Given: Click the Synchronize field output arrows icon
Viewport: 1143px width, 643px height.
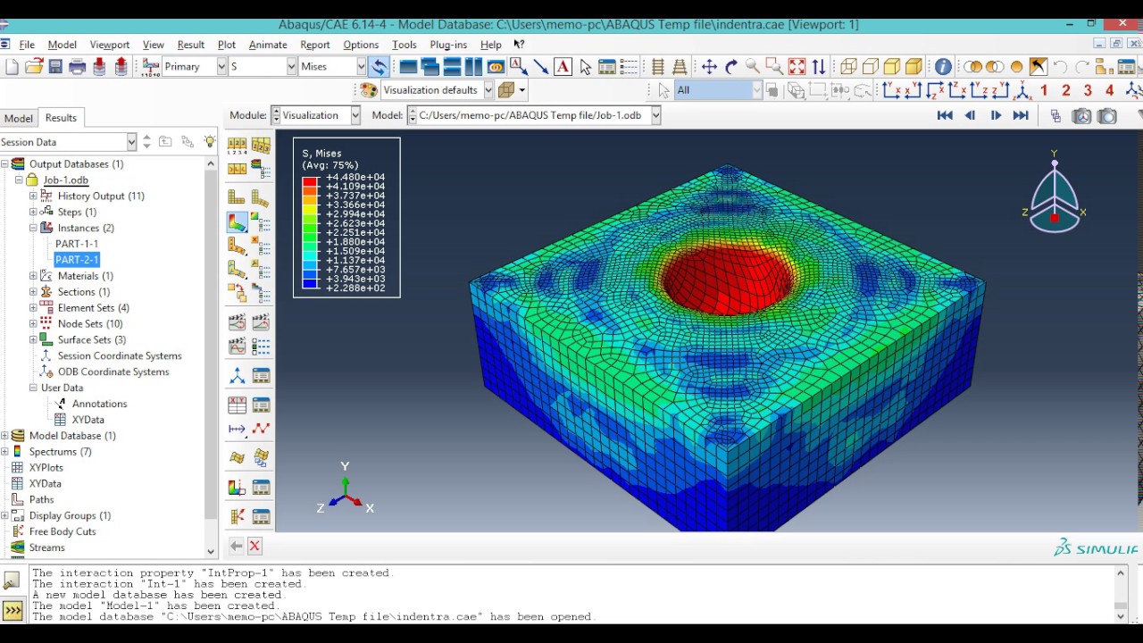Looking at the screenshot, I should point(379,67).
